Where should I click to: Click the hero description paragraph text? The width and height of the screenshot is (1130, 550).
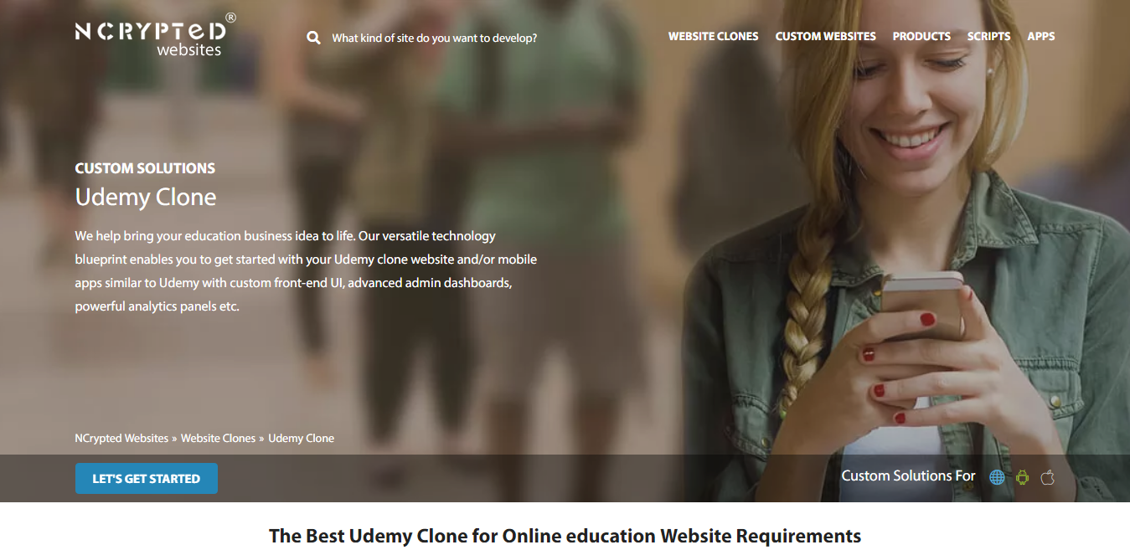pyautogui.click(x=306, y=271)
